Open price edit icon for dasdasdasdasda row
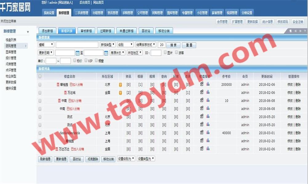 pyautogui.click(x=202, y=132)
